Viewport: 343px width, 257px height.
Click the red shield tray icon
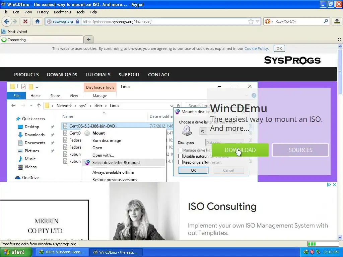click(x=312, y=252)
